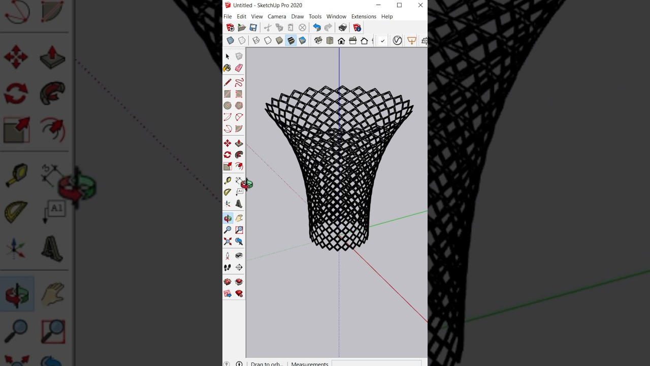The height and width of the screenshot is (366, 650).
Task: Select the Rectangle tool
Action: point(227,94)
